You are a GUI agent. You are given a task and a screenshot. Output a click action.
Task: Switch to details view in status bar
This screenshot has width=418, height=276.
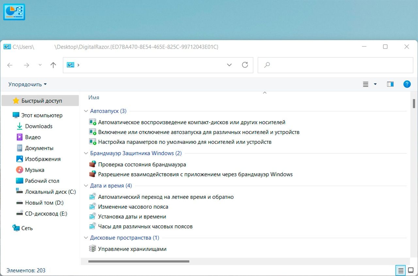[x=400, y=270]
